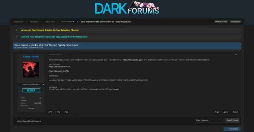Click the icon beside the Private Archive announcement

tap(16, 30)
